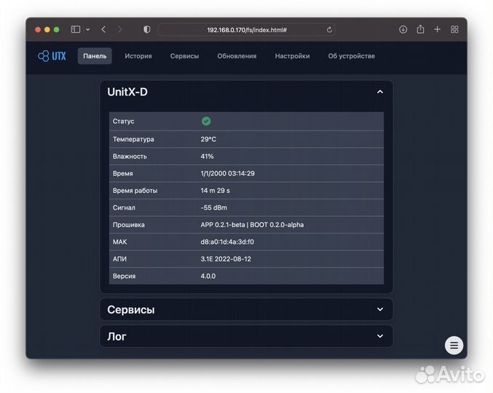The width and height of the screenshot is (493, 393).
Task: Go forward with the forward arrow
Action: (119, 30)
